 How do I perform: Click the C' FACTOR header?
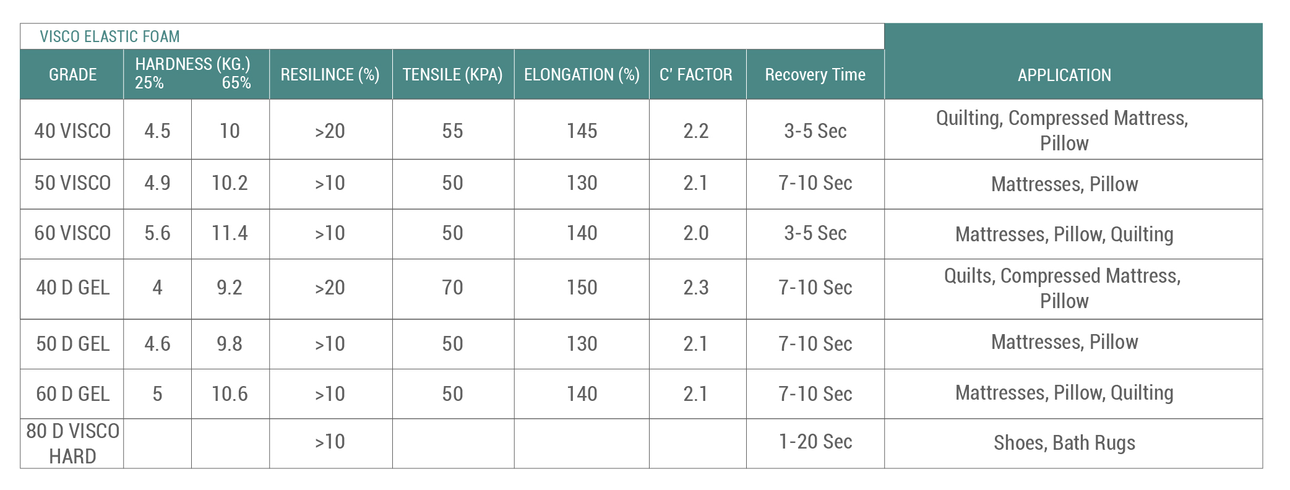coord(696,75)
